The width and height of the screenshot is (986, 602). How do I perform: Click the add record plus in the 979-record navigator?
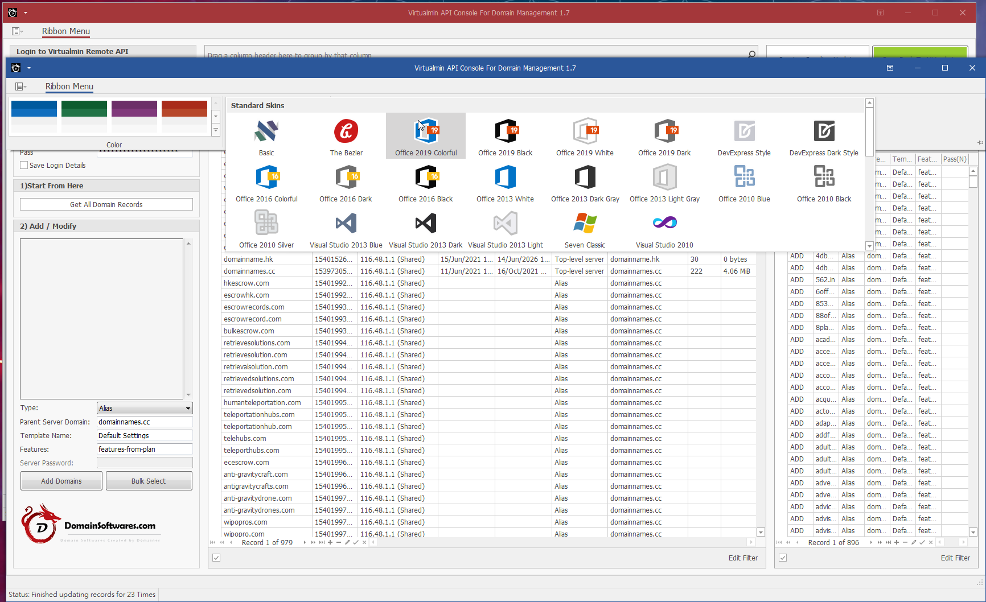click(x=330, y=542)
